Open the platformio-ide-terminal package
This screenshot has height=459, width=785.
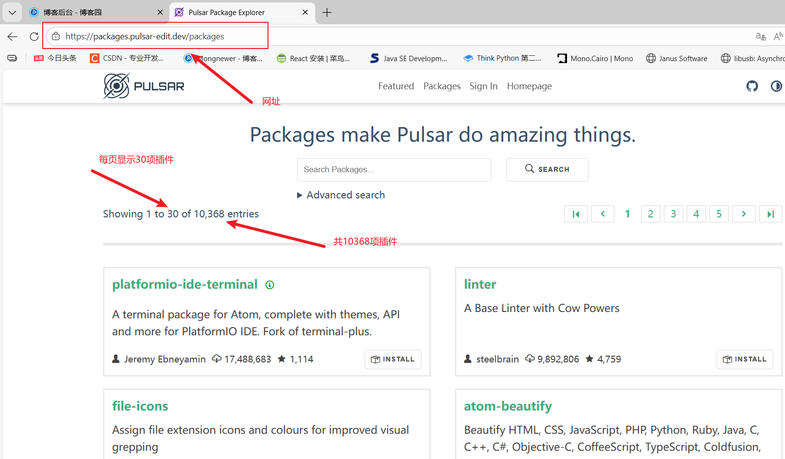pyautogui.click(x=185, y=284)
